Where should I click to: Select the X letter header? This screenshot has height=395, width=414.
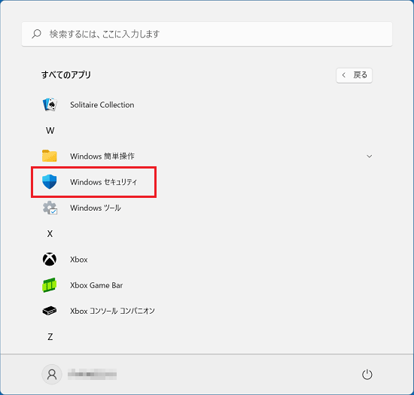[x=50, y=233]
